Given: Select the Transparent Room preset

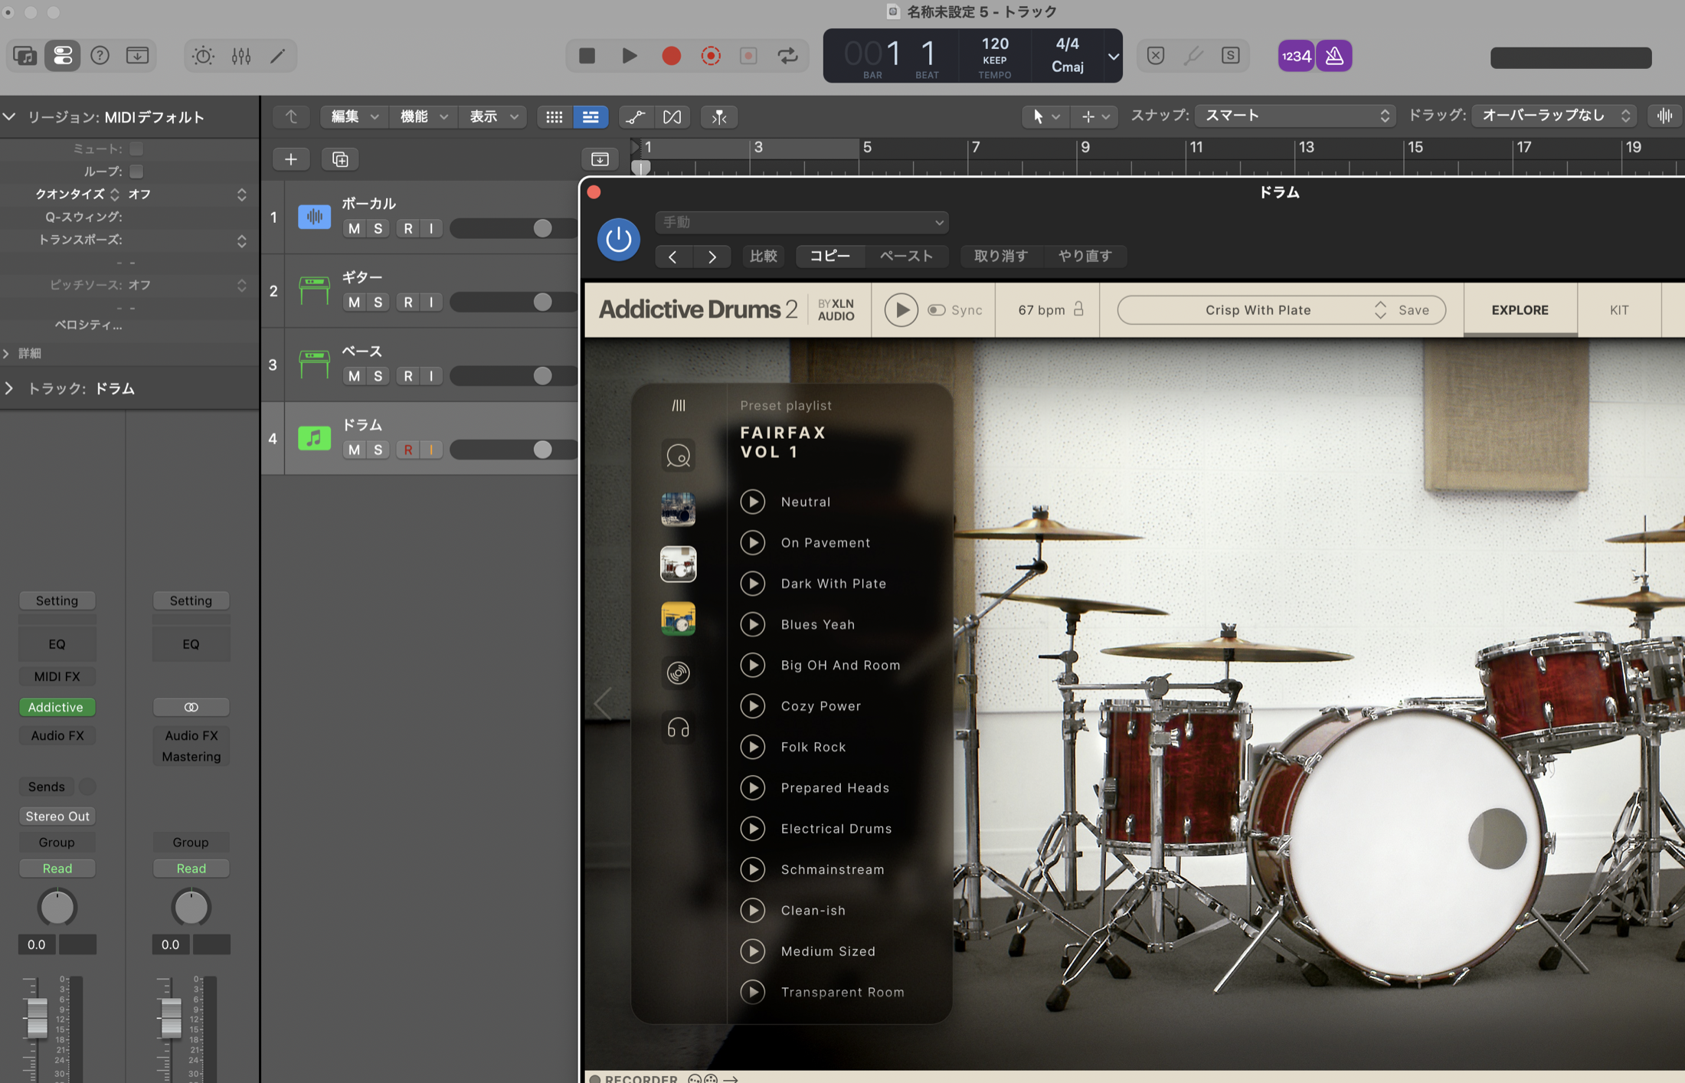Looking at the screenshot, I should [x=842, y=992].
